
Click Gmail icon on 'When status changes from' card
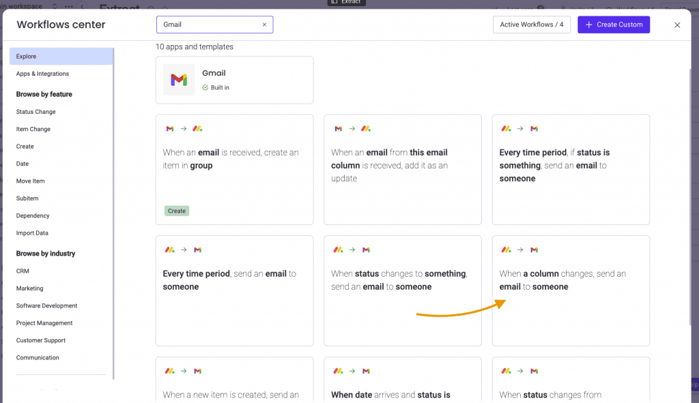534,371
